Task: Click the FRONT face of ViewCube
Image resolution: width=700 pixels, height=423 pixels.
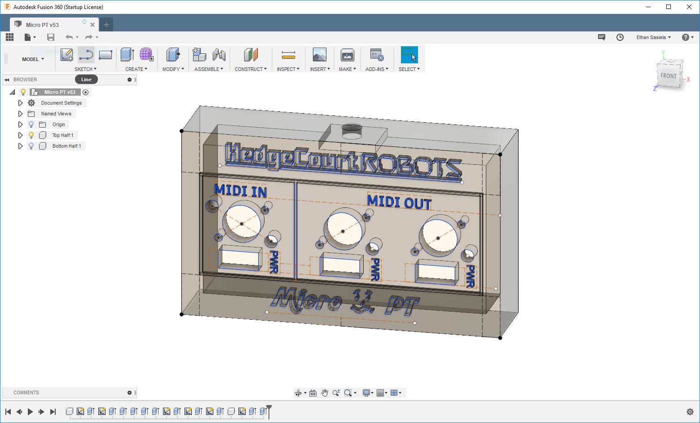Action: (x=669, y=75)
